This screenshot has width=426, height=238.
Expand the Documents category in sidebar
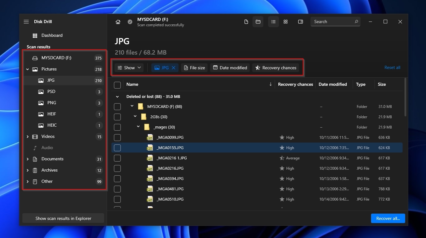click(x=27, y=159)
